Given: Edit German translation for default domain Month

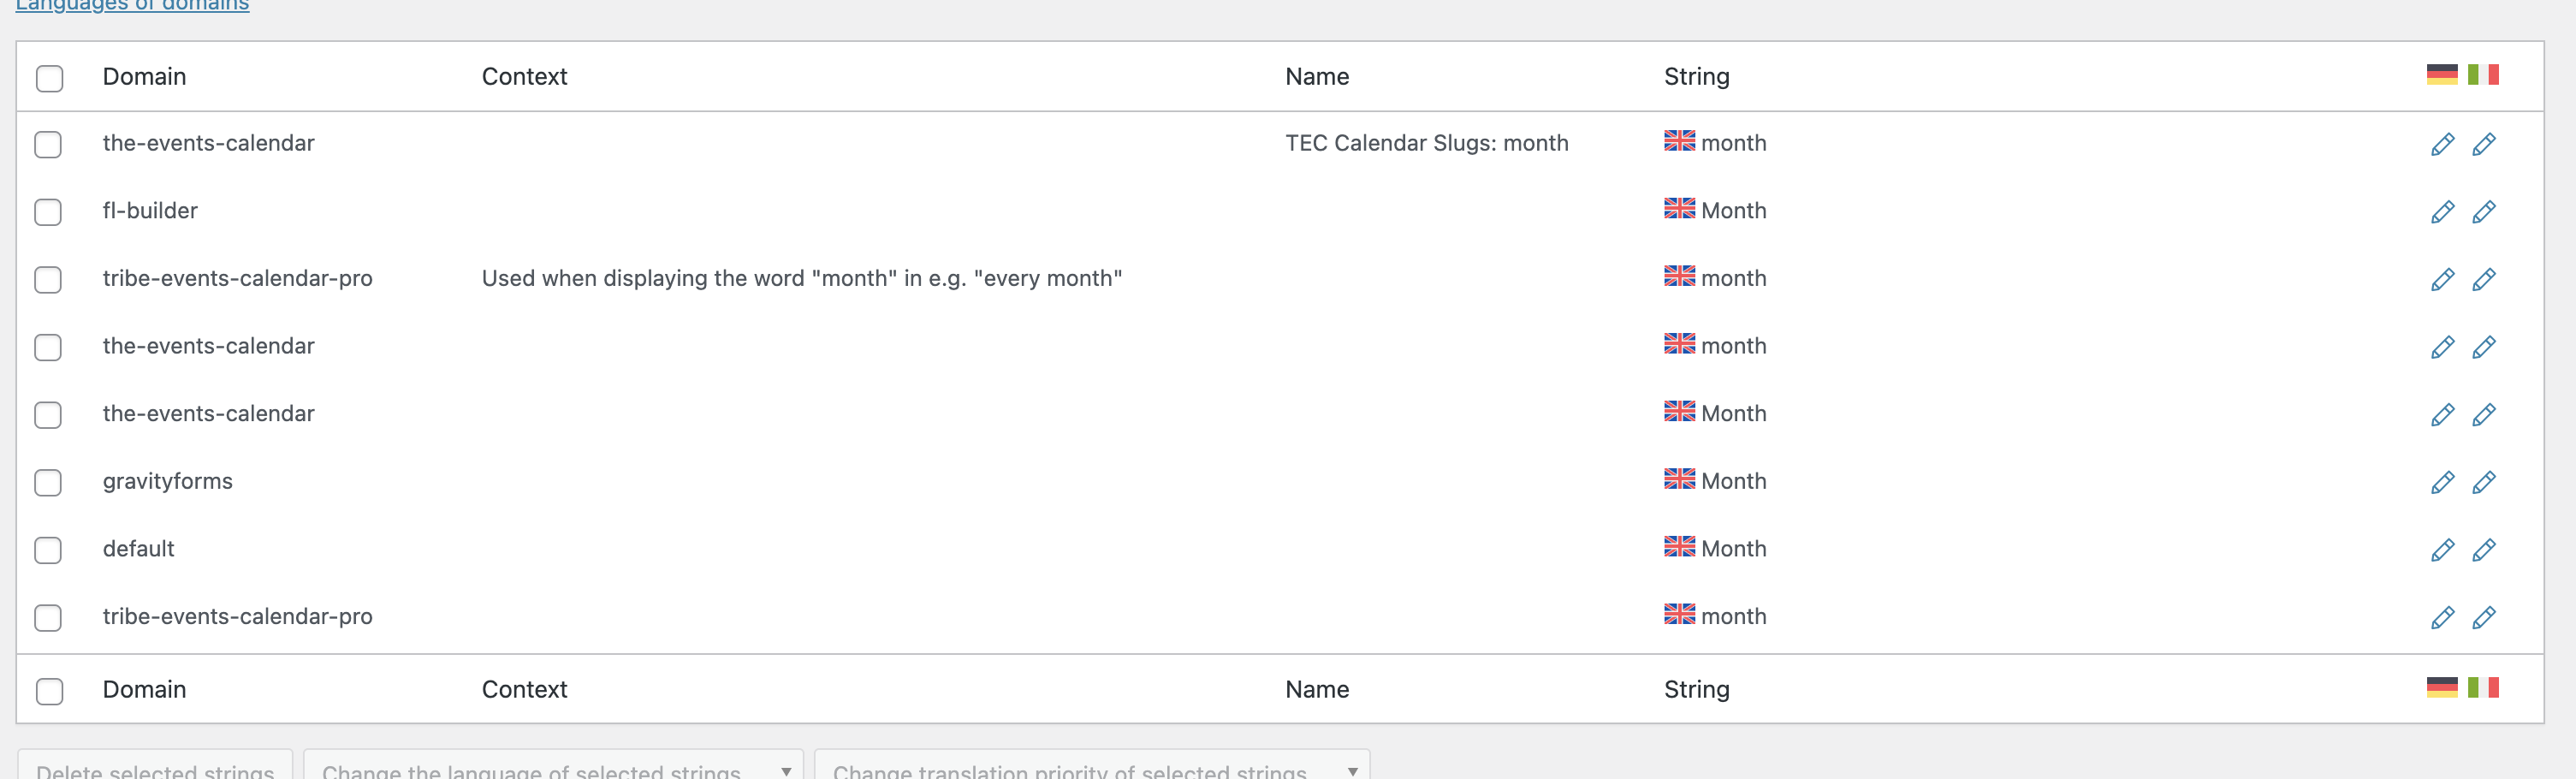Looking at the screenshot, I should tap(2442, 550).
